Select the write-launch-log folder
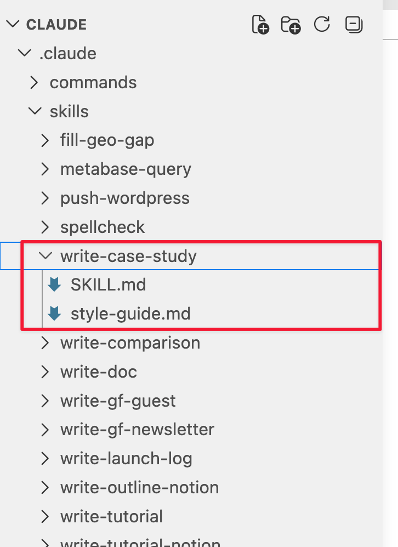Viewport: 398px width, 547px height. [x=126, y=458]
